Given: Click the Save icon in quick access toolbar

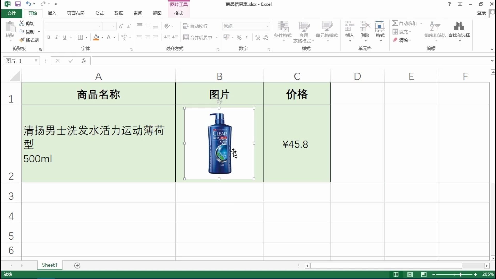Looking at the screenshot, I should point(18,4).
